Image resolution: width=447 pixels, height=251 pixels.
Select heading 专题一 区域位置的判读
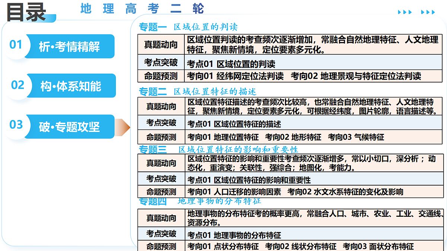tap(188, 27)
